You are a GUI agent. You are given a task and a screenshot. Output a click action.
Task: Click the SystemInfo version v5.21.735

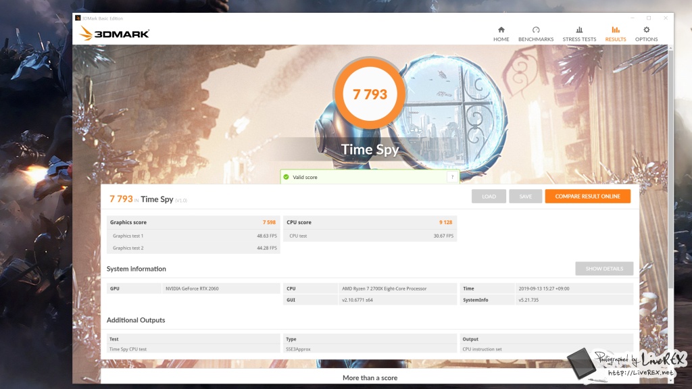click(528, 300)
